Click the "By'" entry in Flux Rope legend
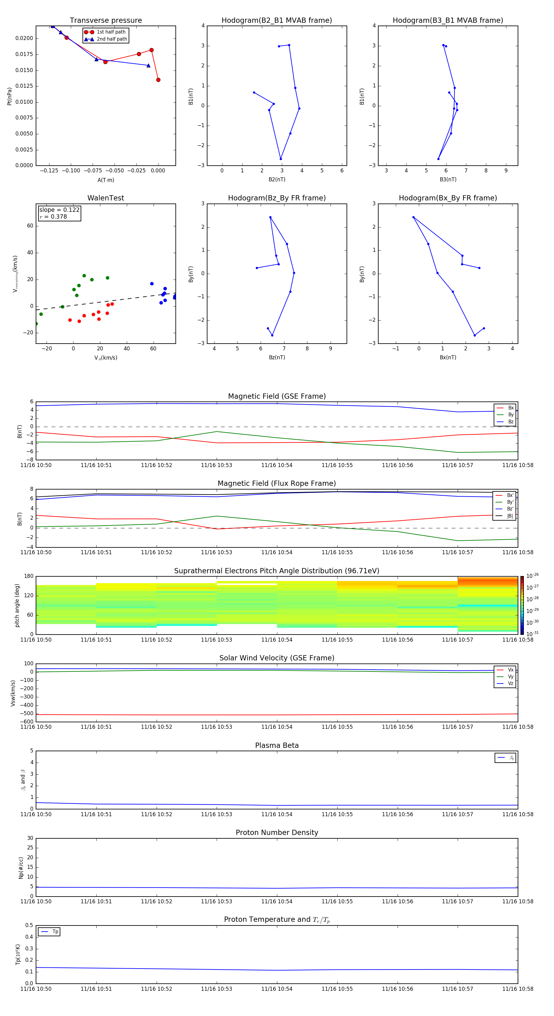The width and height of the screenshot is (554, 1016). coord(505,502)
